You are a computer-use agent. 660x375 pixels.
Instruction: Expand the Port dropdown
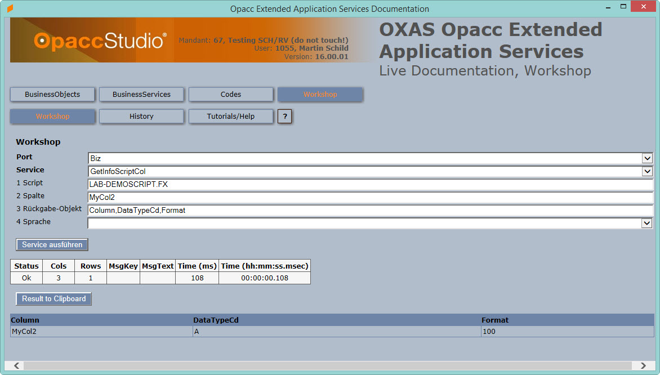tap(647, 158)
